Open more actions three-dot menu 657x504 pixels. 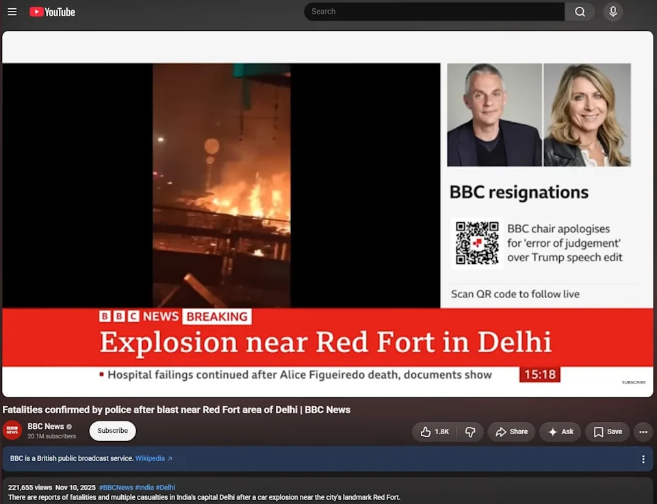[x=643, y=432]
